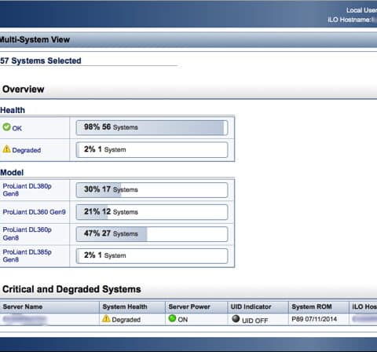
Task: Click the Critical and Degraded Systems heading
Action: 71,289
